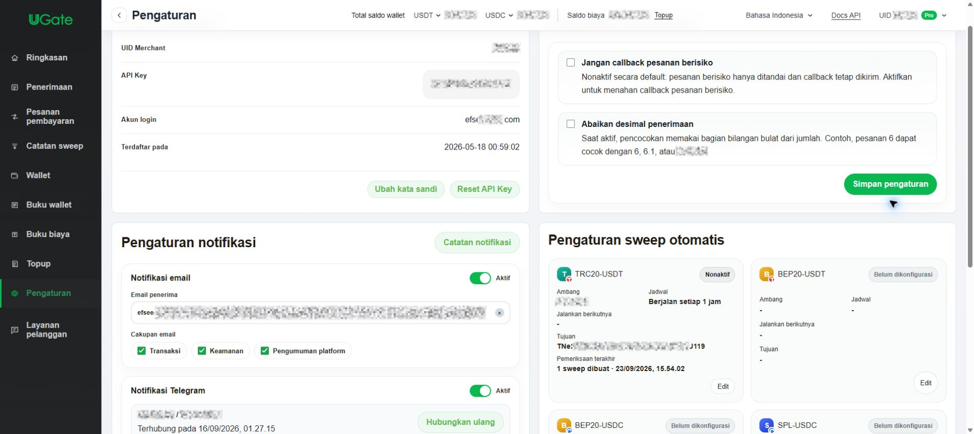Click the Catatan sweep icon

(15, 146)
